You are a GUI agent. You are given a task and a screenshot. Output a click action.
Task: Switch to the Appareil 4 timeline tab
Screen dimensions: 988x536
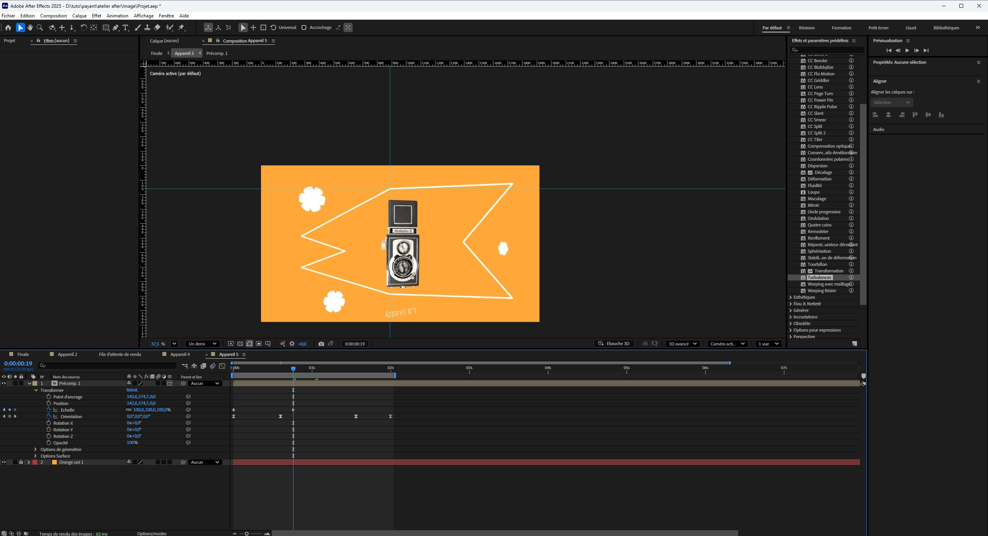180,354
